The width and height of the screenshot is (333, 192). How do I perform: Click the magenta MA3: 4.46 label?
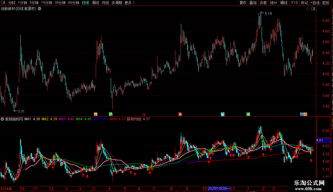tap(67, 119)
